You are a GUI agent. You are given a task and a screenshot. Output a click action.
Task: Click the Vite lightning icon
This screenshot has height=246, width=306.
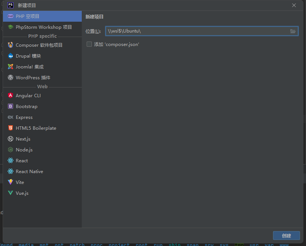pos(10,182)
